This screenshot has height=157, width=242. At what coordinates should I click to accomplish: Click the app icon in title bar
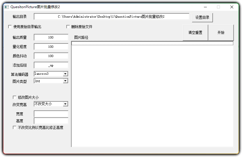click(x=6, y=7)
